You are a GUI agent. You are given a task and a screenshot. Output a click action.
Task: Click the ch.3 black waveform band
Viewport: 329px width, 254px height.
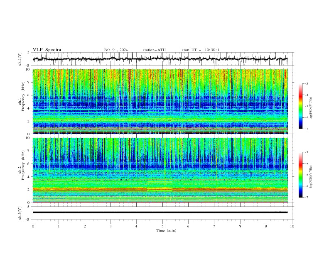pyautogui.click(x=160, y=212)
